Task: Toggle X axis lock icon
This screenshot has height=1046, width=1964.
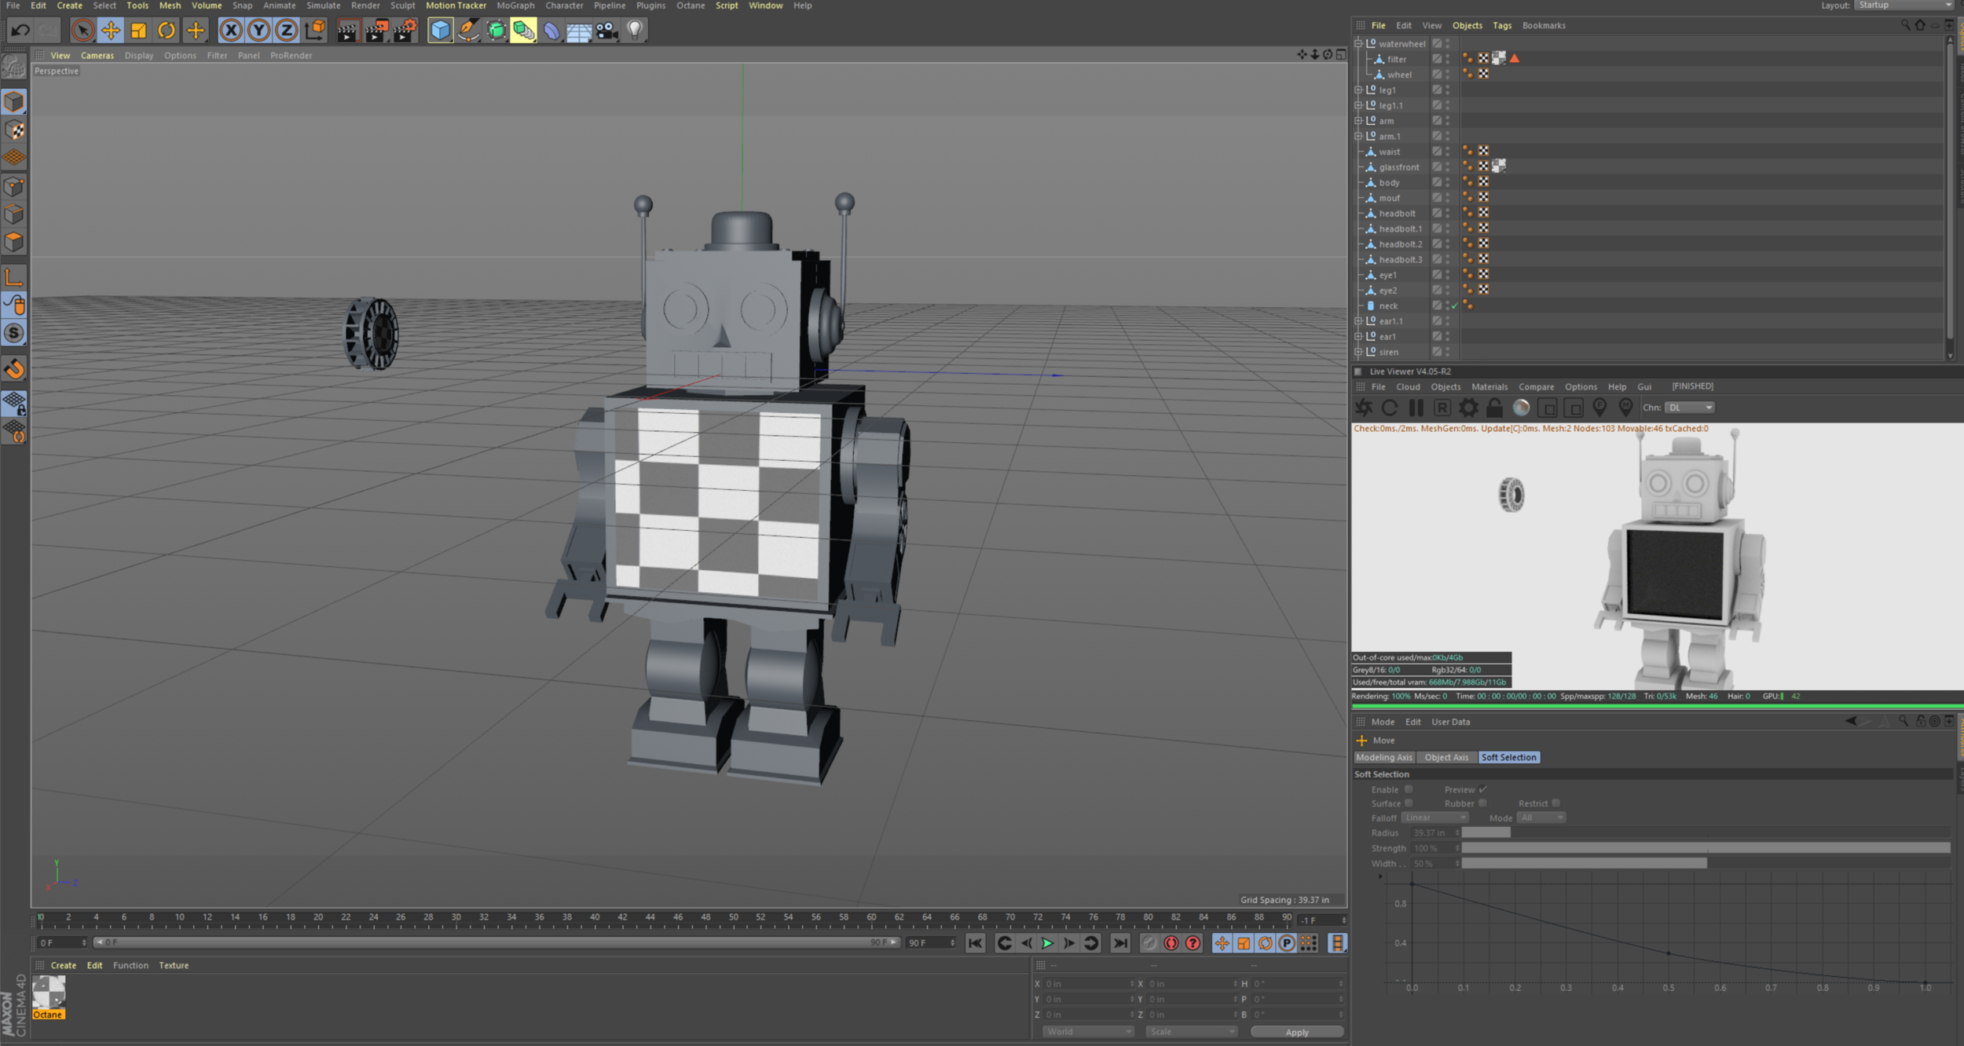Action: tap(230, 31)
